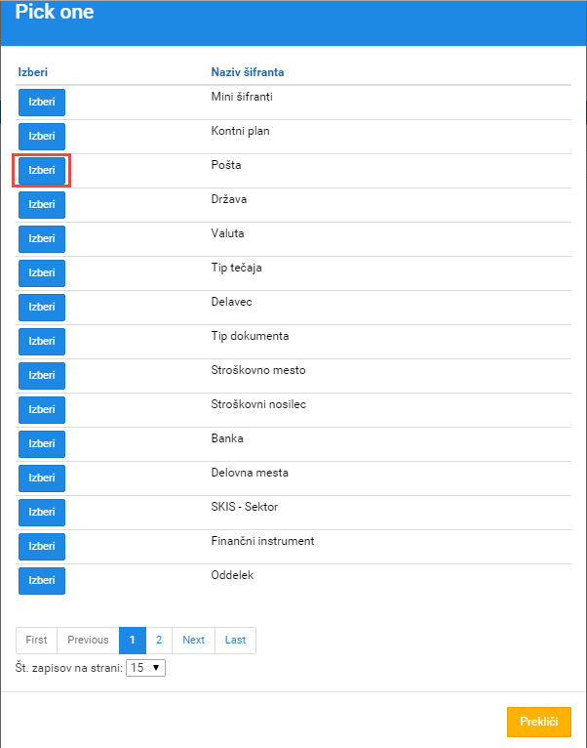The width and height of the screenshot is (587, 748).
Task: Go to page 2 in pagination
Action: pos(159,641)
